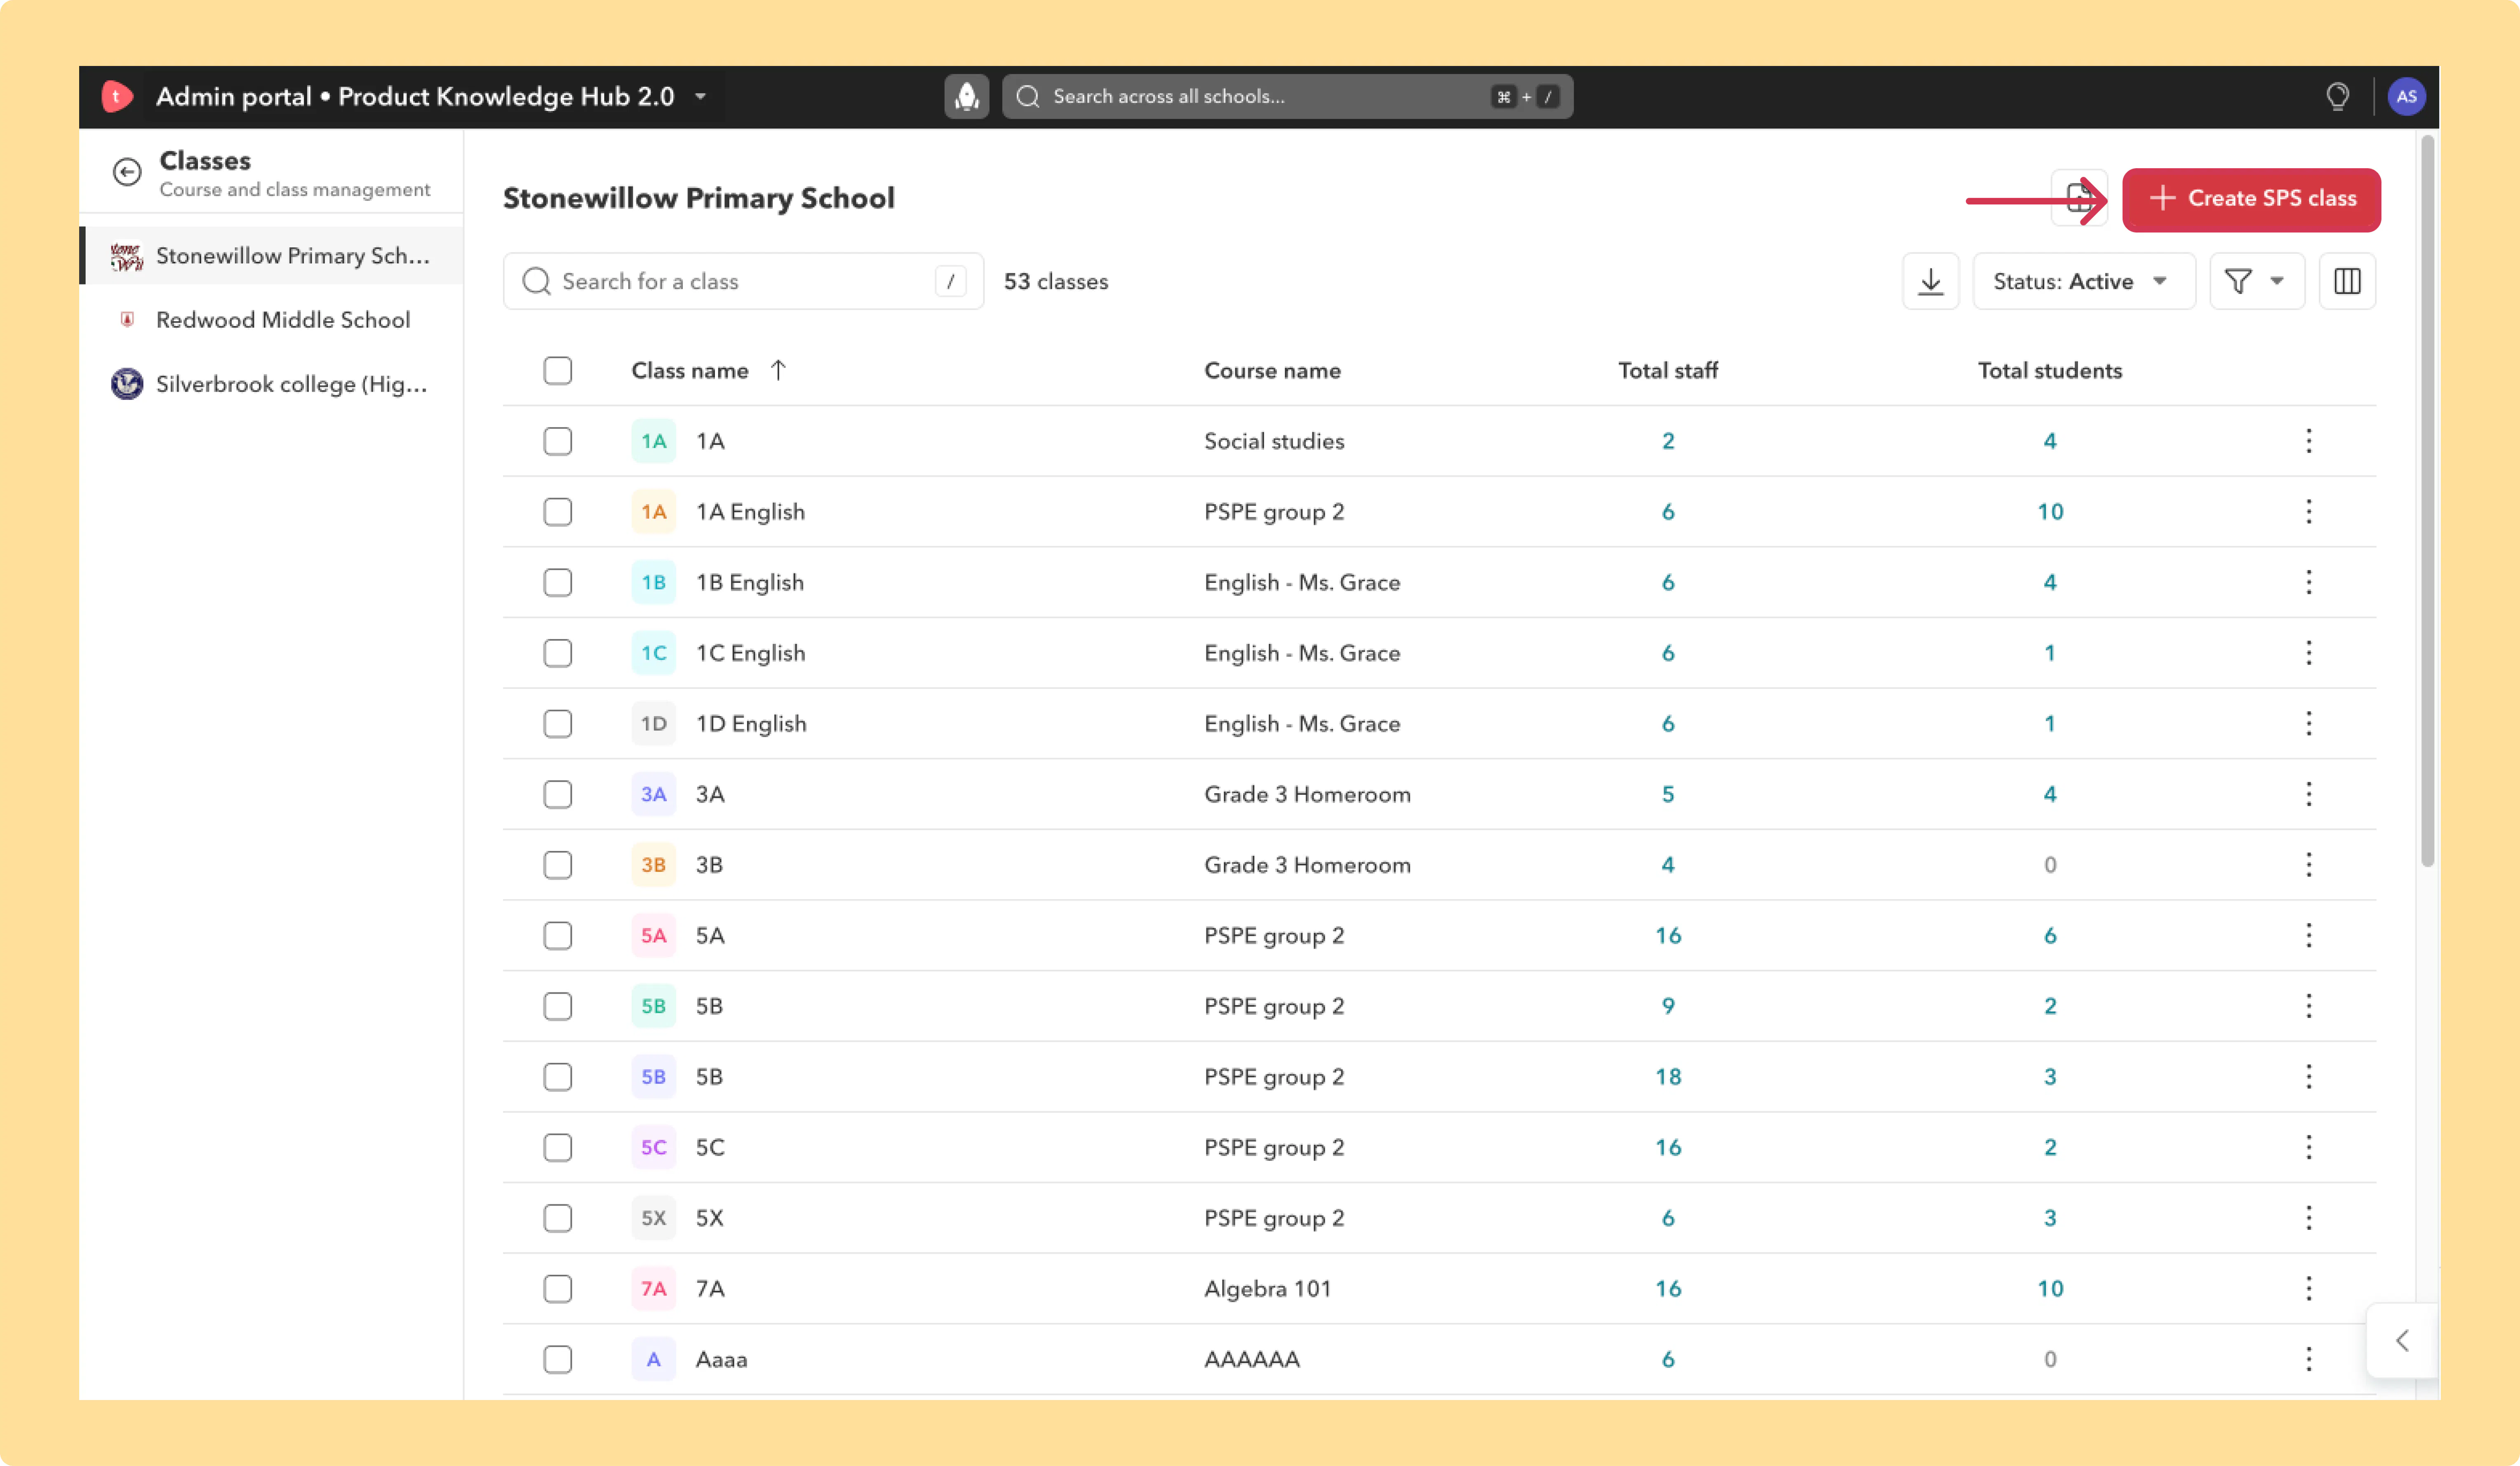Viewport: 2520px width, 1466px height.
Task: Click Create SPS class button
Action: pos(2251,199)
